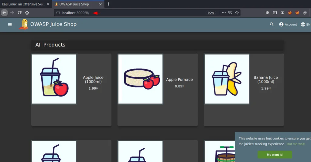Open the Banana Juice product image
Image resolution: width=311 pixels, height=162 pixels.
pyautogui.click(x=227, y=79)
